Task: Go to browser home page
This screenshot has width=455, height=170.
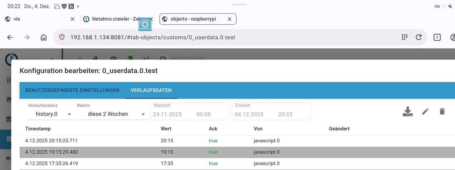Action: coord(44,37)
